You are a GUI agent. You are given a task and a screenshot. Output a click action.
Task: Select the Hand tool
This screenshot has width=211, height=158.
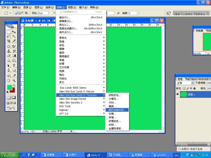coord(9,80)
